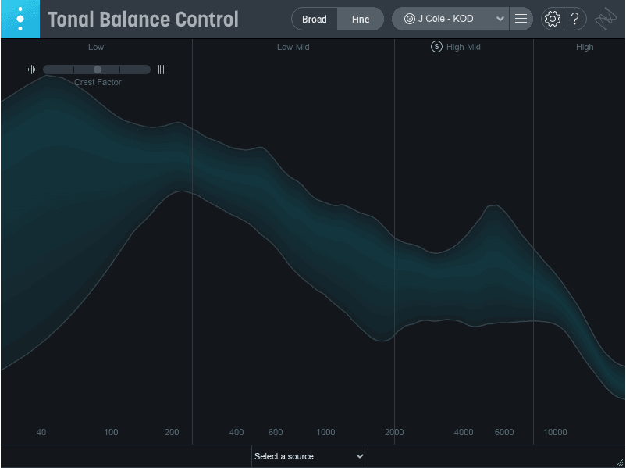Image resolution: width=626 pixels, height=468 pixels.
Task: Click the Crest Factor slider handle
Action: tap(98, 70)
